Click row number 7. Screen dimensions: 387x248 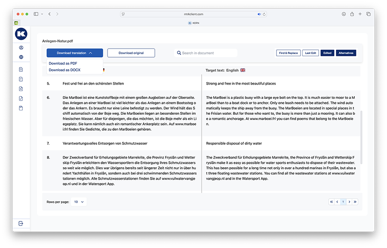click(48, 144)
